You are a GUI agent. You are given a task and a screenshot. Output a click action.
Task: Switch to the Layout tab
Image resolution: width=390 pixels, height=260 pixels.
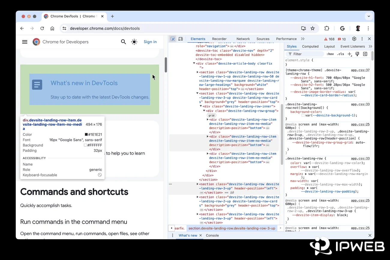pyautogui.click(x=329, y=46)
